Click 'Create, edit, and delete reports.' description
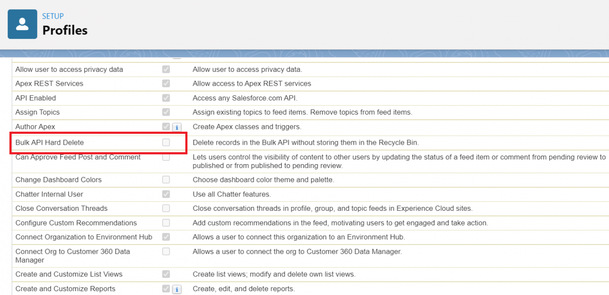Viewport: 609px width, 295px height. [x=244, y=288]
